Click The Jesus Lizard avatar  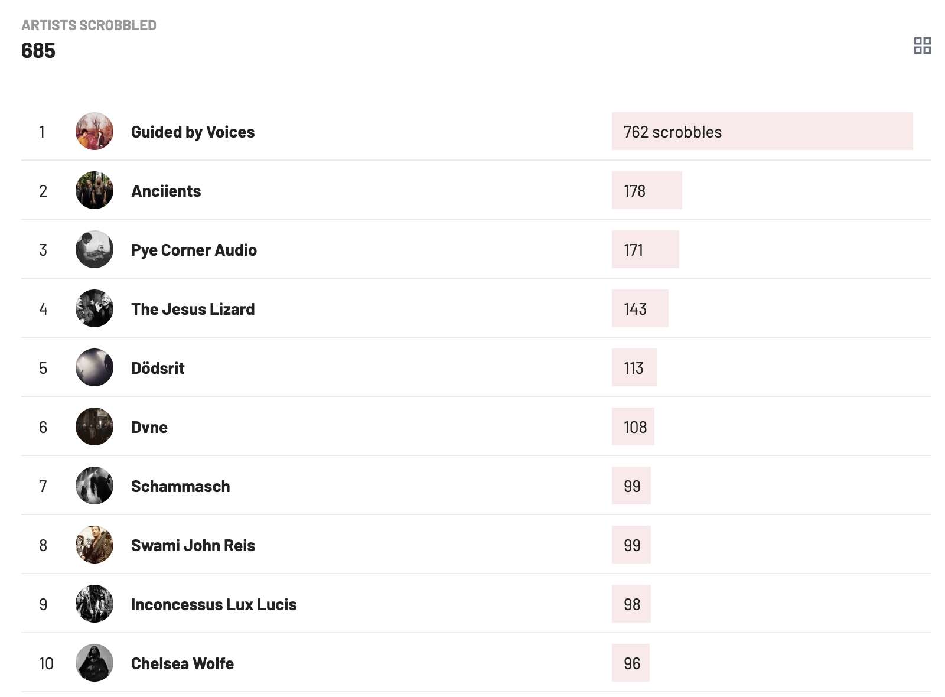94,308
